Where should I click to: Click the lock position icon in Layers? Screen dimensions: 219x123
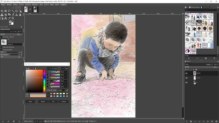click(193, 69)
